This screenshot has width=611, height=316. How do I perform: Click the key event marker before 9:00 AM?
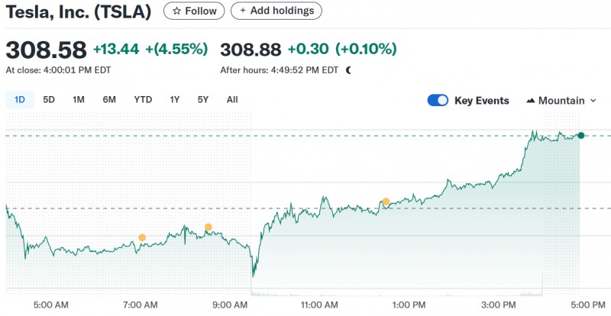click(209, 227)
